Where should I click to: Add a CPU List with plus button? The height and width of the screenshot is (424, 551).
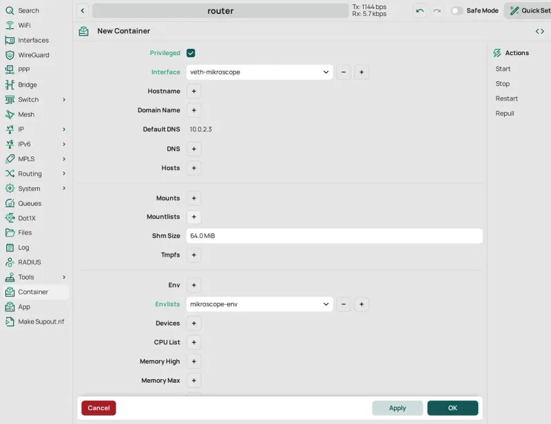click(x=194, y=342)
